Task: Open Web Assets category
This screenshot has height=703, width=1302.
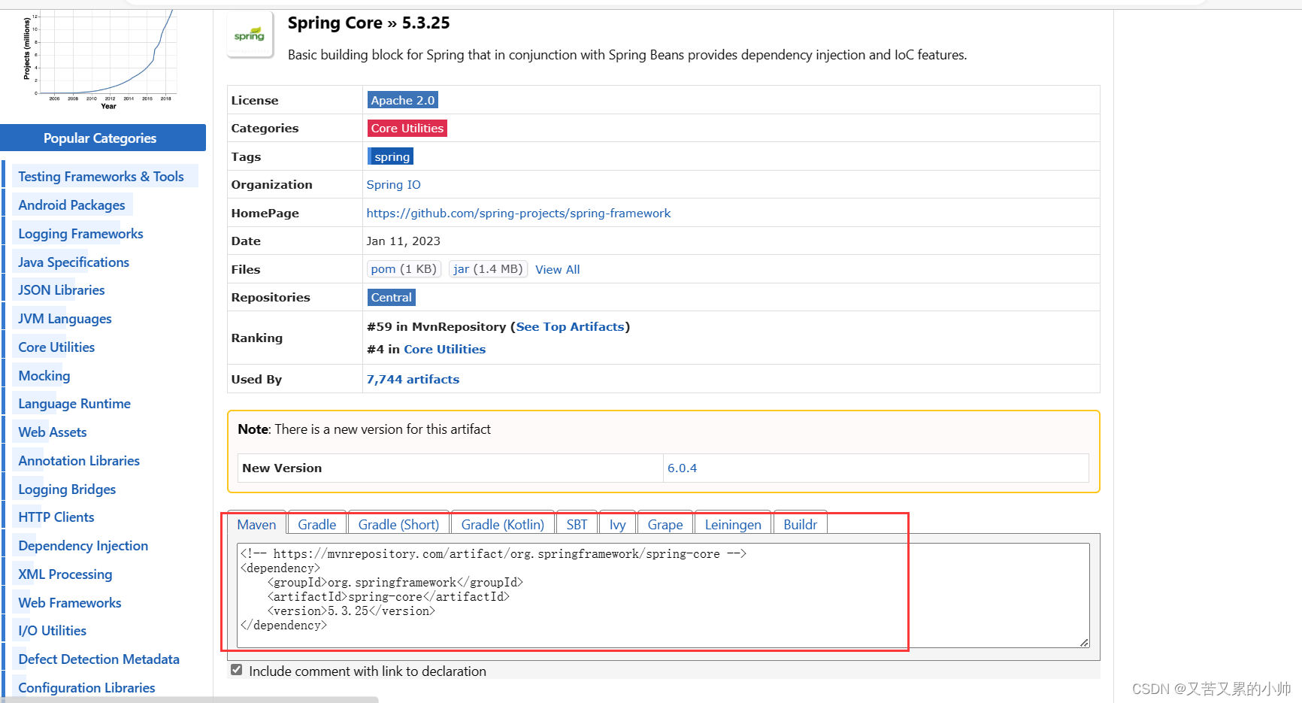Action: click(53, 432)
